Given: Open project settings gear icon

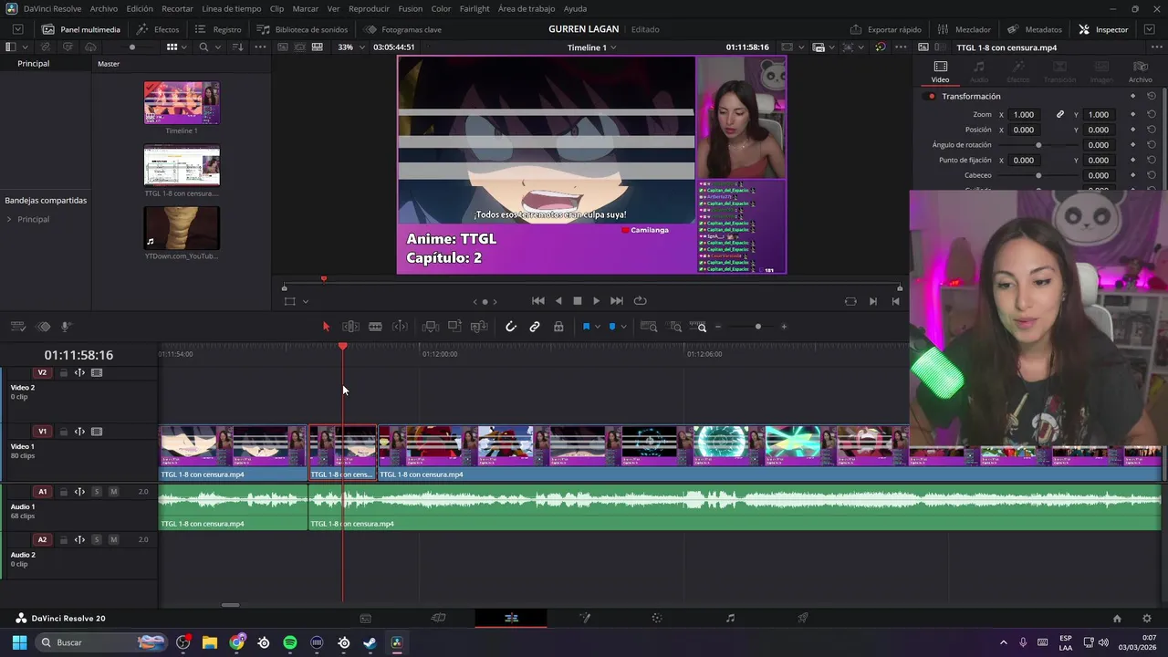Looking at the screenshot, I should click(x=1147, y=618).
